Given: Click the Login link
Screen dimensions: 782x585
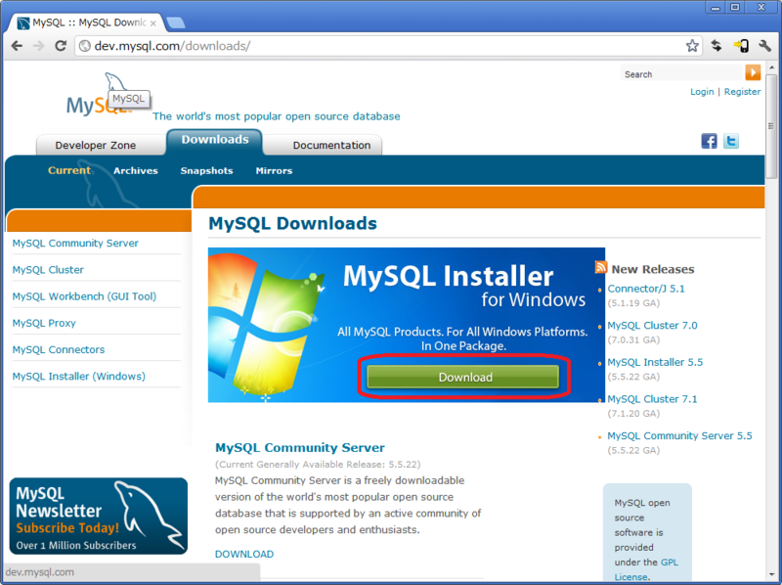Looking at the screenshot, I should coord(702,92).
